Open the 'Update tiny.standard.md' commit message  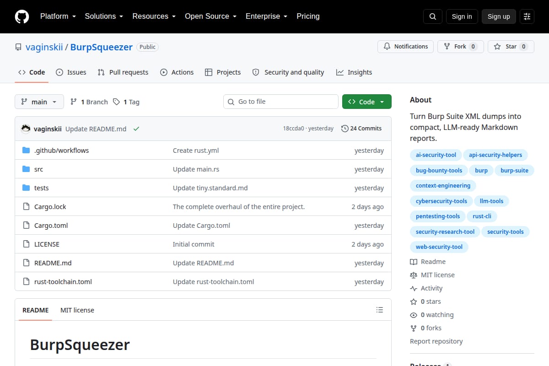210,188
